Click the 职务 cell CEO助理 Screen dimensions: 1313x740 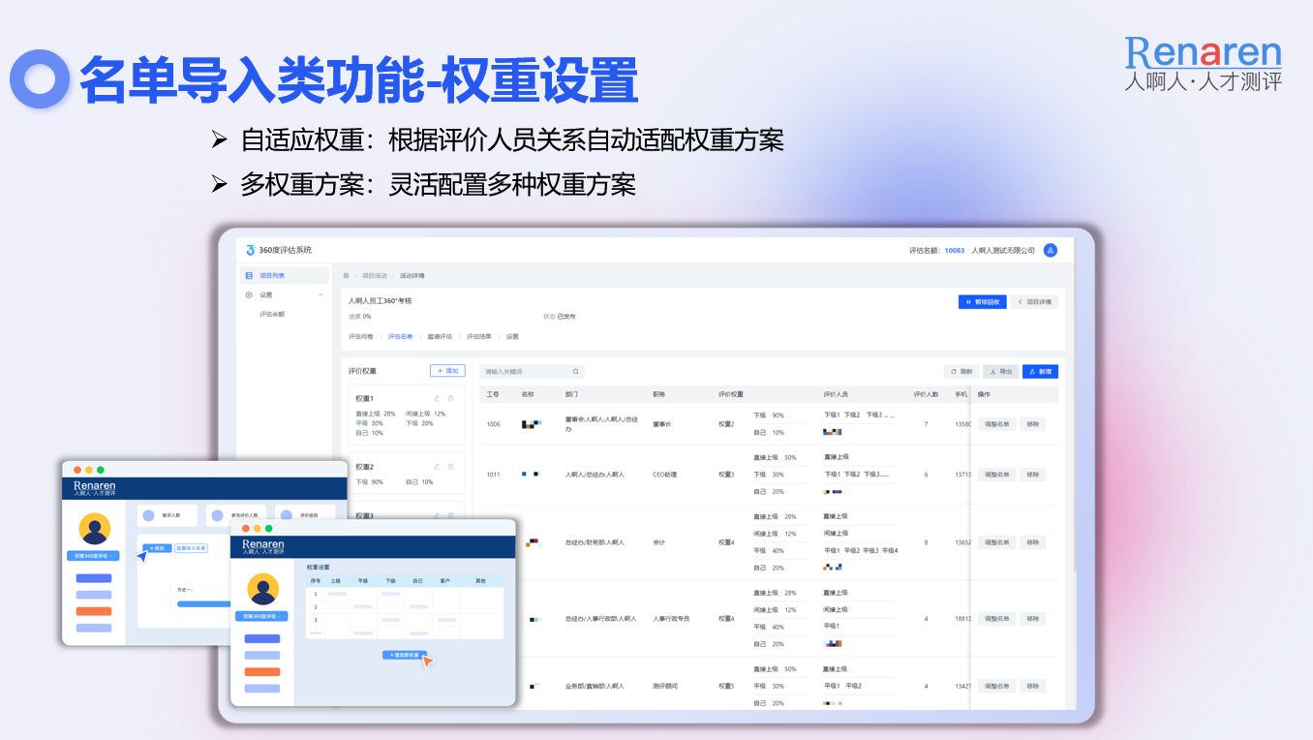[665, 475]
